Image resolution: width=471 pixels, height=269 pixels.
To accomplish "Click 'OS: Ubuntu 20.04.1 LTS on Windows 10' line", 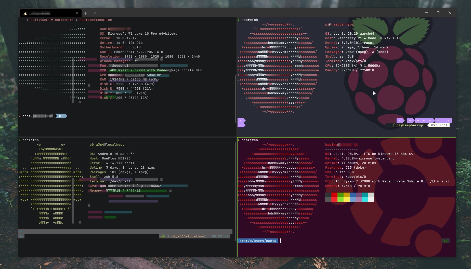I will point(369,154).
